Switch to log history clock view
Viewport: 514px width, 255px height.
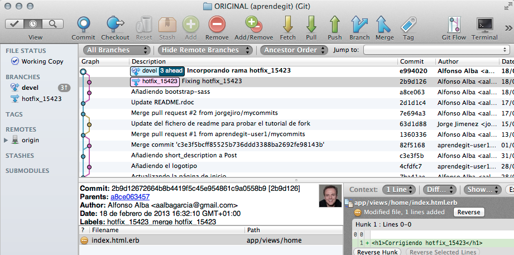click(35, 24)
